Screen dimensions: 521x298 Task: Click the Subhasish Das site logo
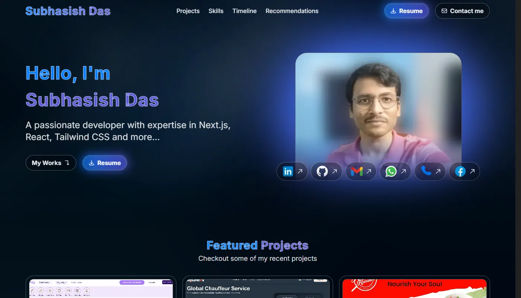point(68,11)
